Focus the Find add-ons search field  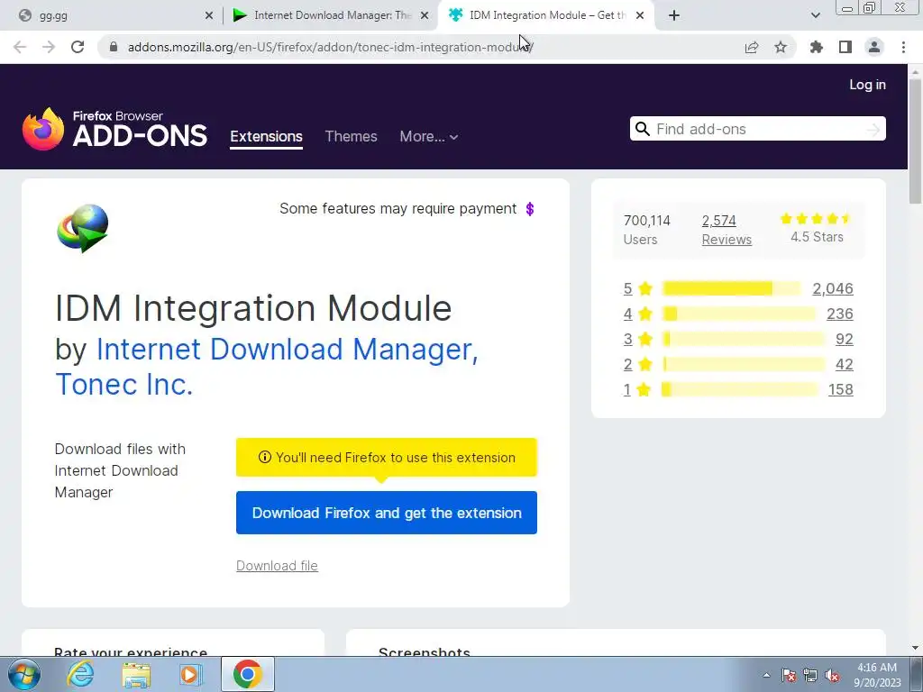[x=759, y=129]
